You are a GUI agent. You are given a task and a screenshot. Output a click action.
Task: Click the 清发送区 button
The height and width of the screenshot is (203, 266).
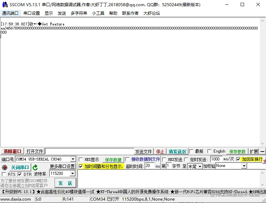tap(177, 152)
